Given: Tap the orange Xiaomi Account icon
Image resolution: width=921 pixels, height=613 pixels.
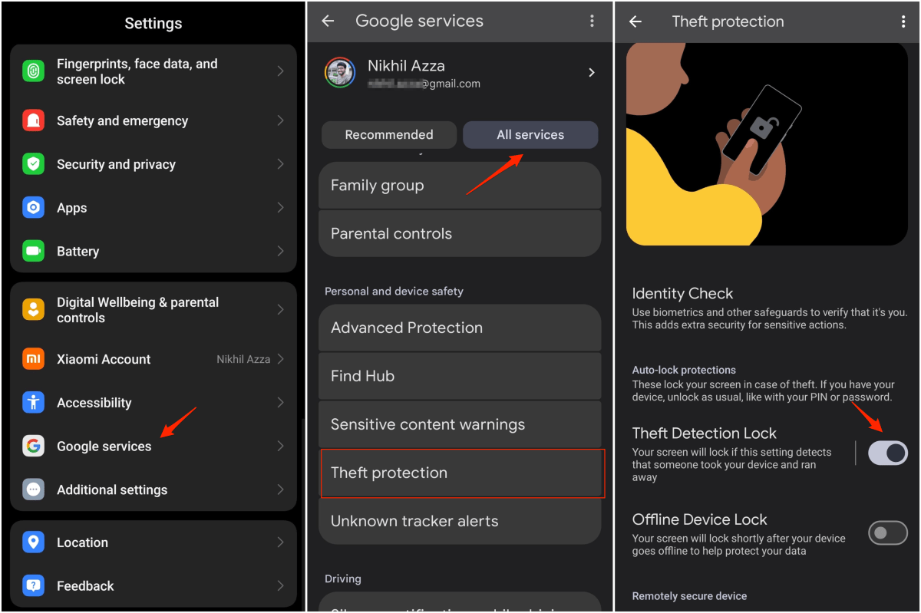Looking at the screenshot, I should (33, 359).
